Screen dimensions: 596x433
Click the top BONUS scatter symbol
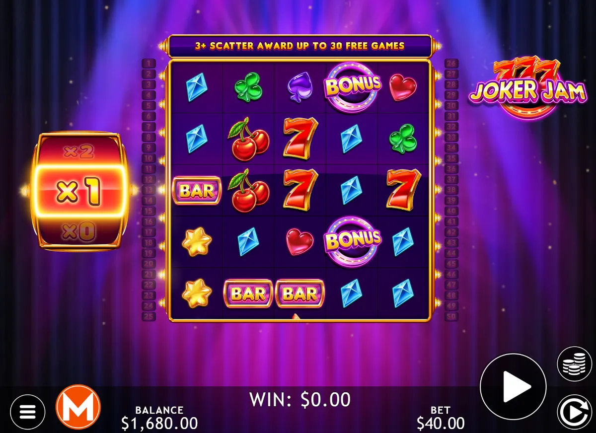click(x=352, y=86)
